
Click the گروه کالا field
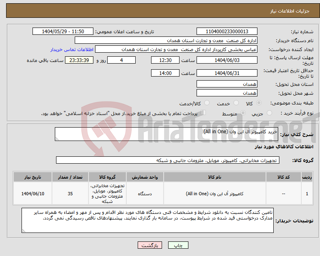pyautogui.click(x=168, y=160)
